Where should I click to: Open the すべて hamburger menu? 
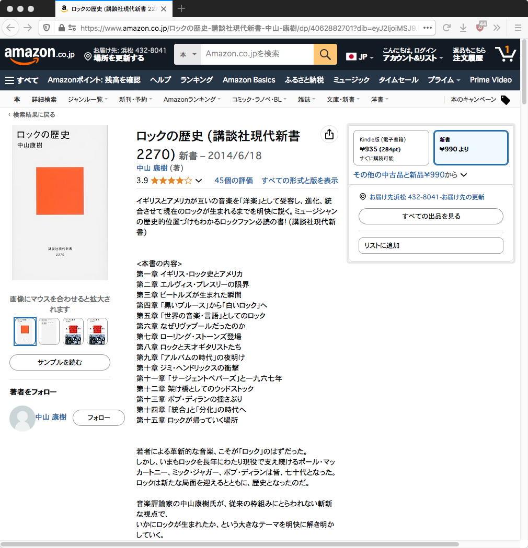point(21,80)
